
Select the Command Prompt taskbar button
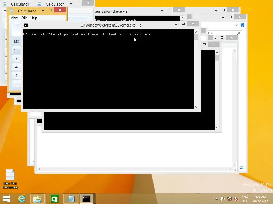point(86,199)
